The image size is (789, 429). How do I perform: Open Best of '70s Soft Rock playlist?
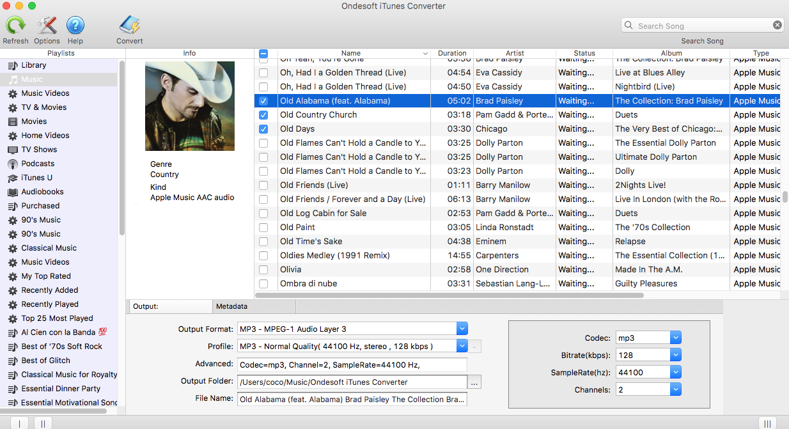pos(58,347)
